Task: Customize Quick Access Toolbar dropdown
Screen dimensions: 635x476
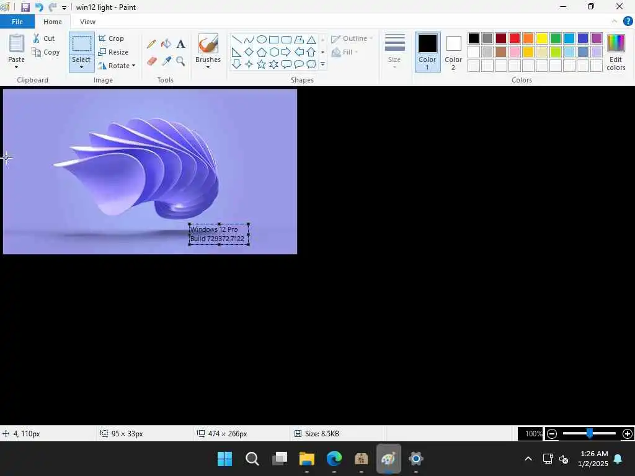Action: (64, 7)
